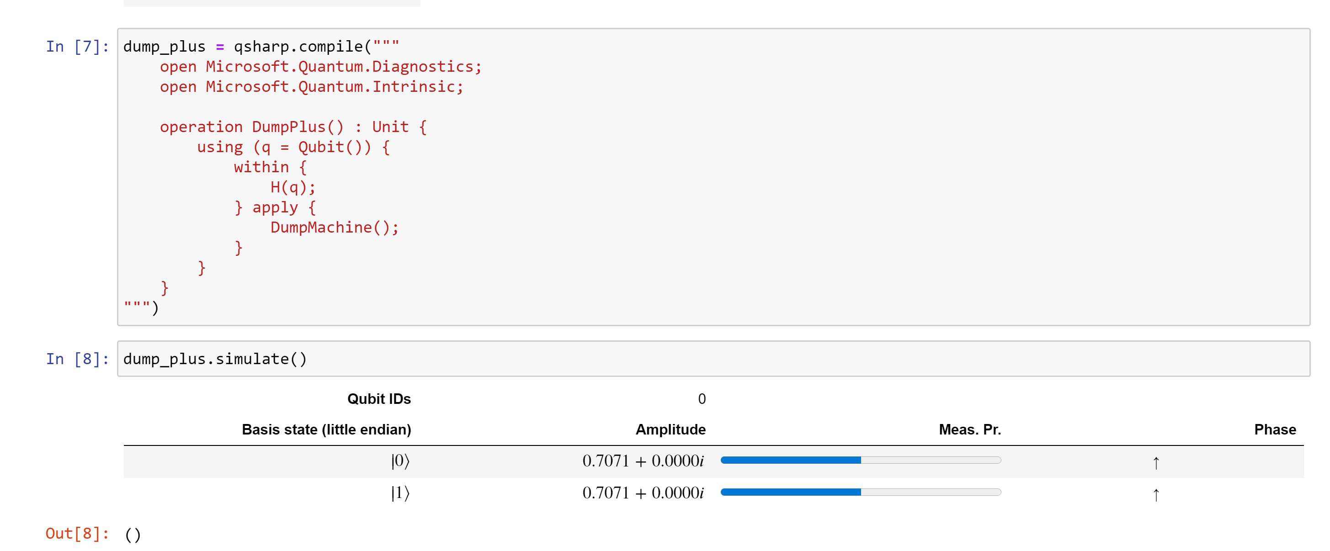Click the Meas. Pr. column header
The width and height of the screenshot is (1330, 551).
tap(969, 430)
